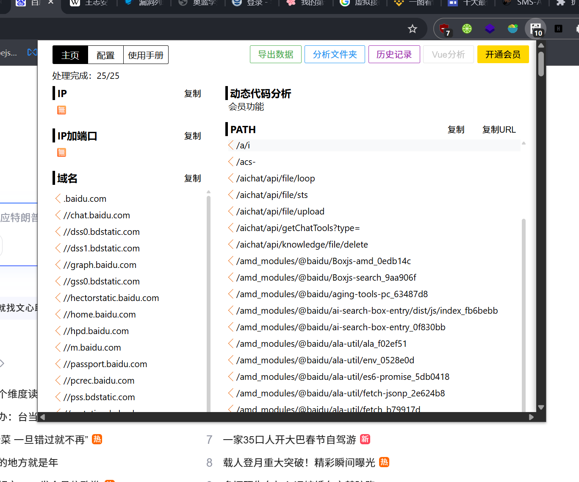Click the 导出数据 button
Image resolution: width=579 pixels, height=482 pixels.
click(276, 54)
